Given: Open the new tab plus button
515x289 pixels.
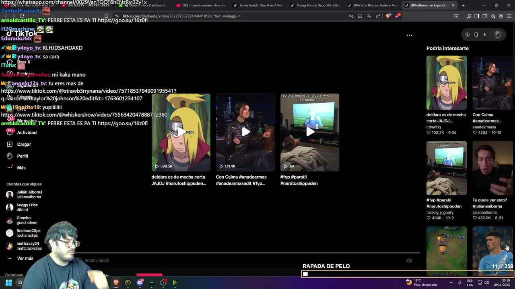Looking at the screenshot, I should (463, 5).
